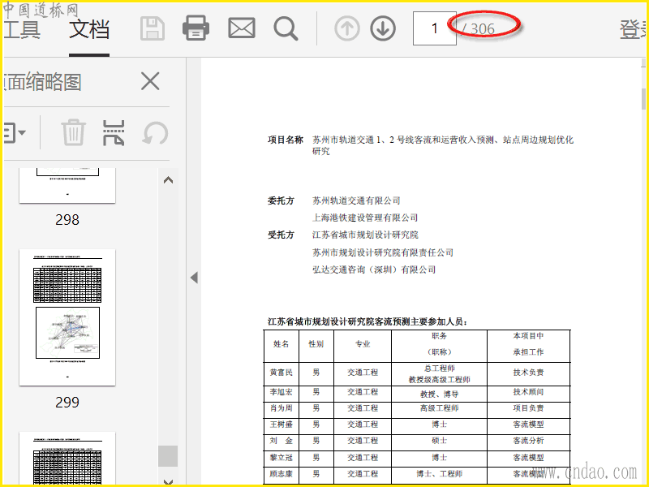Open the 工具 tab
This screenshot has width=649, height=487.
pyautogui.click(x=22, y=29)
